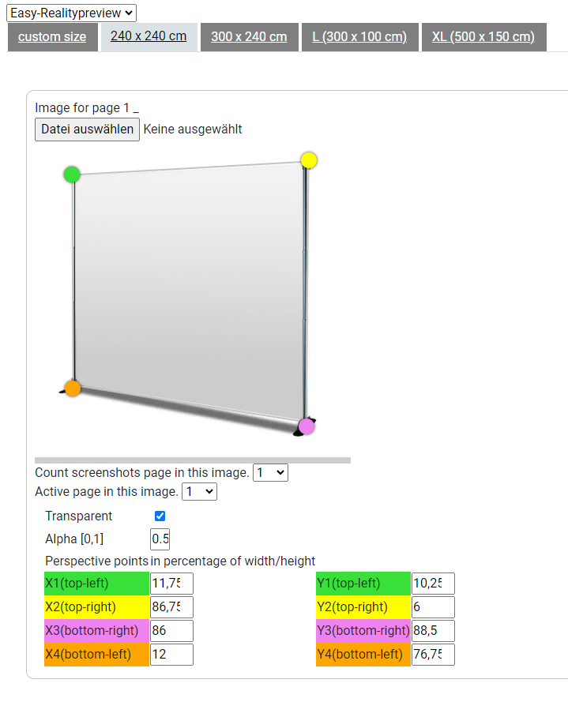Image resolution: width=568 pixels, height=702 pixels.
Task: Open the XL (500 x 150 cm) tab
Action: pyautogui.click(x=483, y=37)
